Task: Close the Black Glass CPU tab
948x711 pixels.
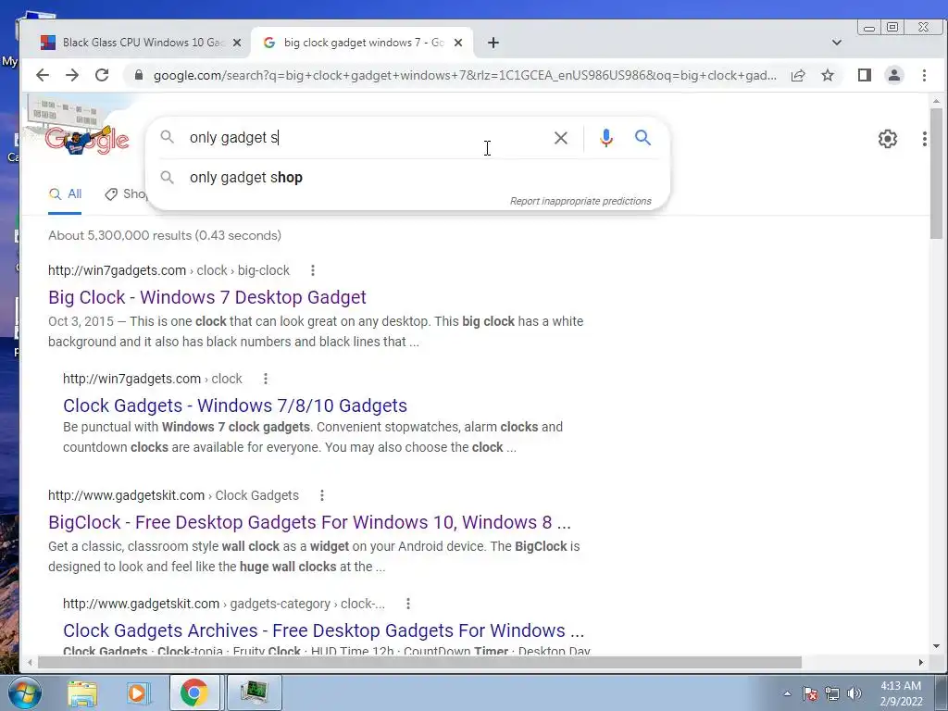Action: click(237, 43)
